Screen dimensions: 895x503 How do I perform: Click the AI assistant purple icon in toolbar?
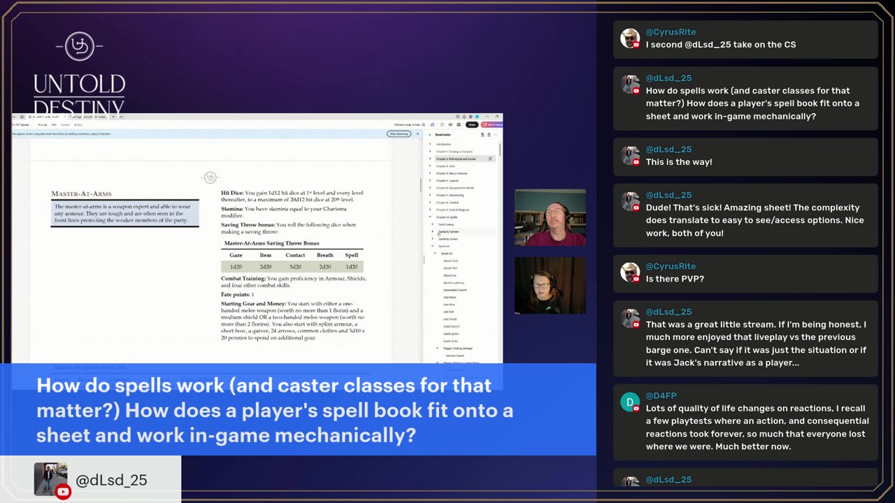(x=432, y=124)
